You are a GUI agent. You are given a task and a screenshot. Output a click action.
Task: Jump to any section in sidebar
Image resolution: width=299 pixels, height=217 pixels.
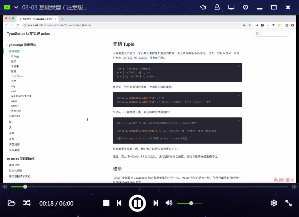pyautogui.click(x=13, y=86)
